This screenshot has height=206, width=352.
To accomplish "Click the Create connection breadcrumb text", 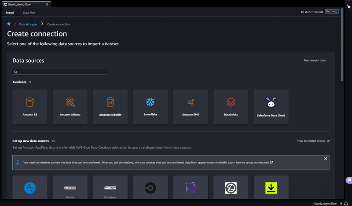I will tap(59, 24).
